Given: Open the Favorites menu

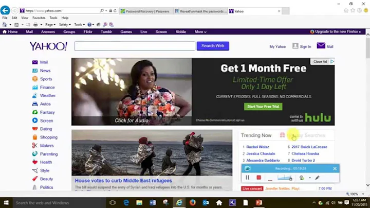Looking at the screenshot, I should click(x=39, y=18).
